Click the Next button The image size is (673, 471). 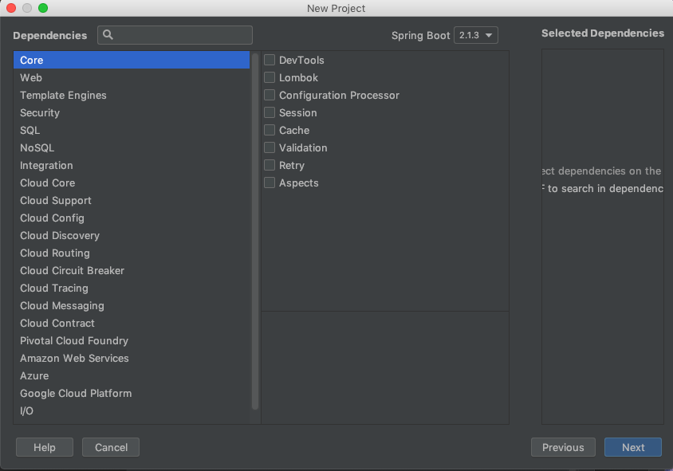[632, 447]
